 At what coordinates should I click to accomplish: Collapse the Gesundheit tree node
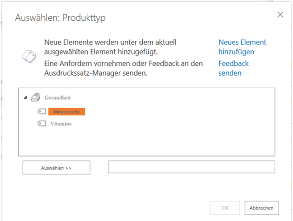pyautogui.click(x=25, y=98)
